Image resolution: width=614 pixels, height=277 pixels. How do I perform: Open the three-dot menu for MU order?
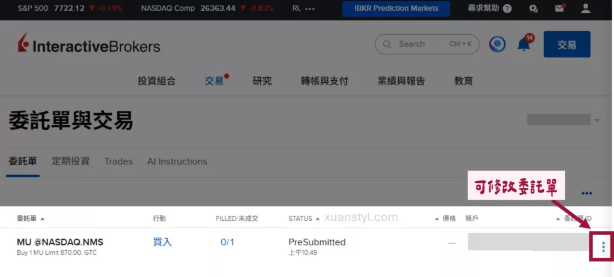pyautogui.click(x=603, y=246)
